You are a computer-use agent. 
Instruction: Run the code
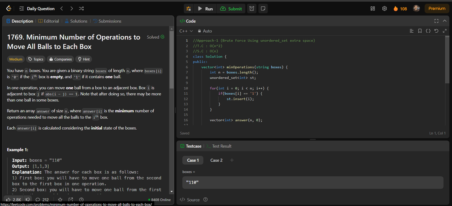point(205,9)
